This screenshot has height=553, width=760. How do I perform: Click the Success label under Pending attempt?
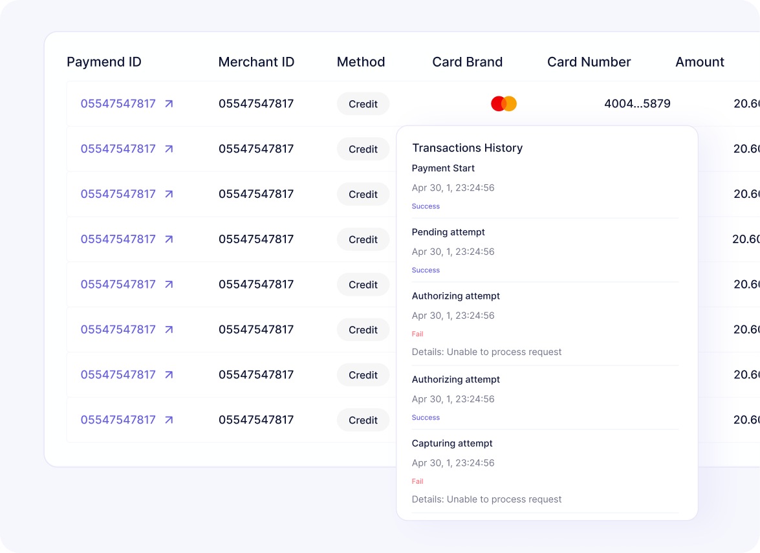click(x=426, y=270)
